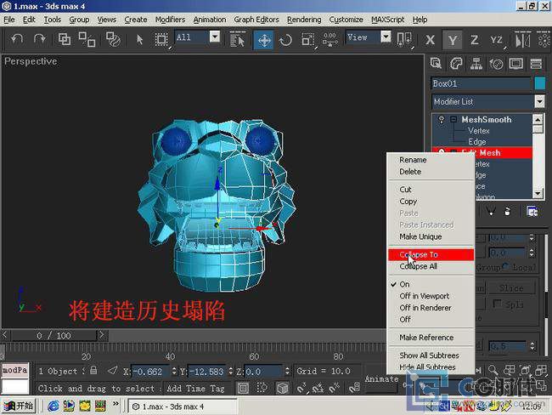Open the Motion command panel tab
Image resolution: width=552 pixels, height=415 pixels.
pyautogui.click(x=496, y=64)
